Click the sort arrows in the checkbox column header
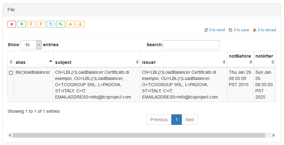 click(11, 62)
